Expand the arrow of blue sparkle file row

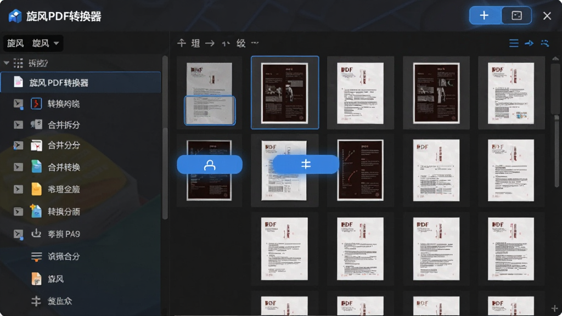18,211
